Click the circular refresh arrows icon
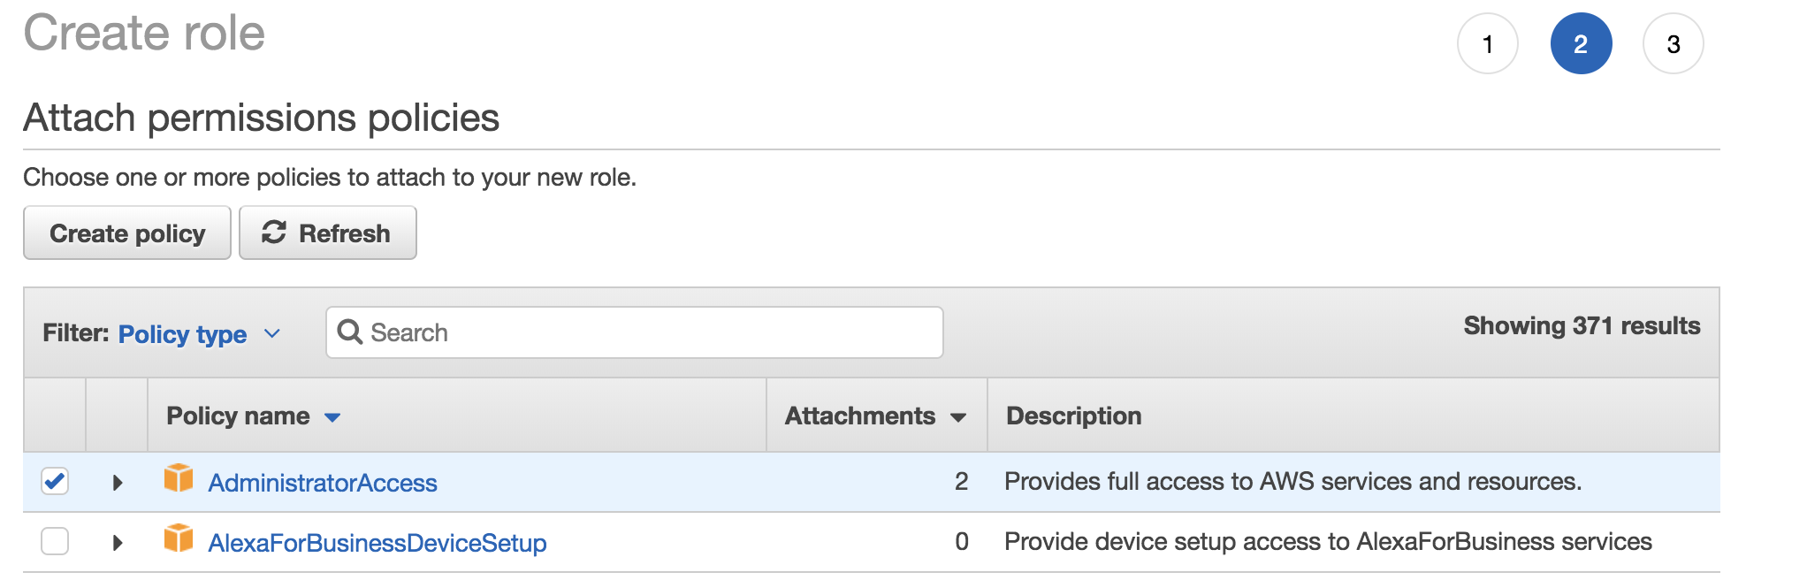The height and width of the screenshot is (580, 1807). point(274,233)
